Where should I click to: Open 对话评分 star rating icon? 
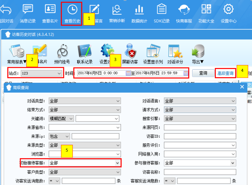click(175, 52)
